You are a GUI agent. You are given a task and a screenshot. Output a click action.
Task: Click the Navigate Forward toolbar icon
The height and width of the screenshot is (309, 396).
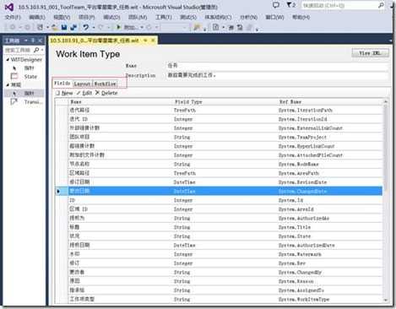27,27
